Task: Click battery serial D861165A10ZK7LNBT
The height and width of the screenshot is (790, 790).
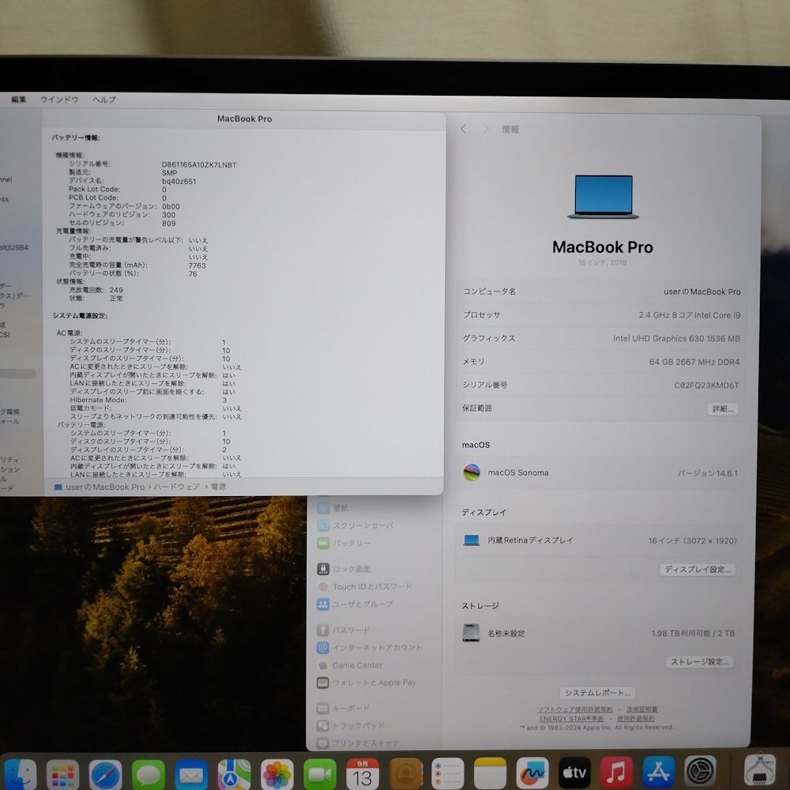Action: (x=199, y=165)
